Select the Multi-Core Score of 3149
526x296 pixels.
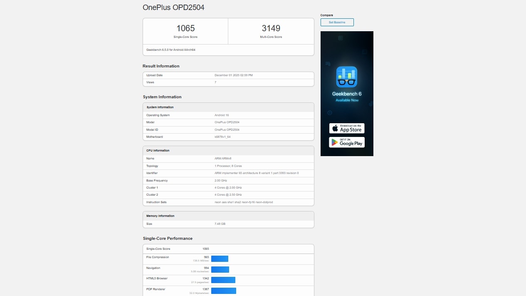pyautogui.click(x=271, y=28)
